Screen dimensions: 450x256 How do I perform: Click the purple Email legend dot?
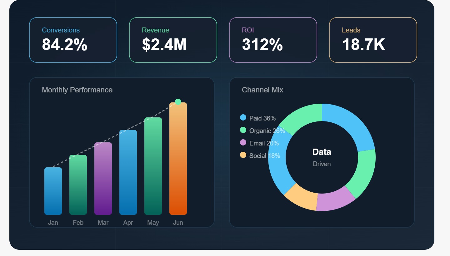tap(243, 142)
